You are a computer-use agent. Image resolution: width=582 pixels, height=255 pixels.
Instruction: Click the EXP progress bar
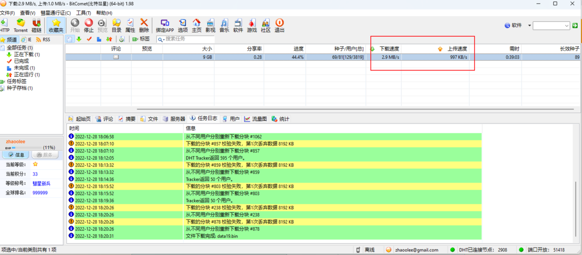tap(28, 147)
